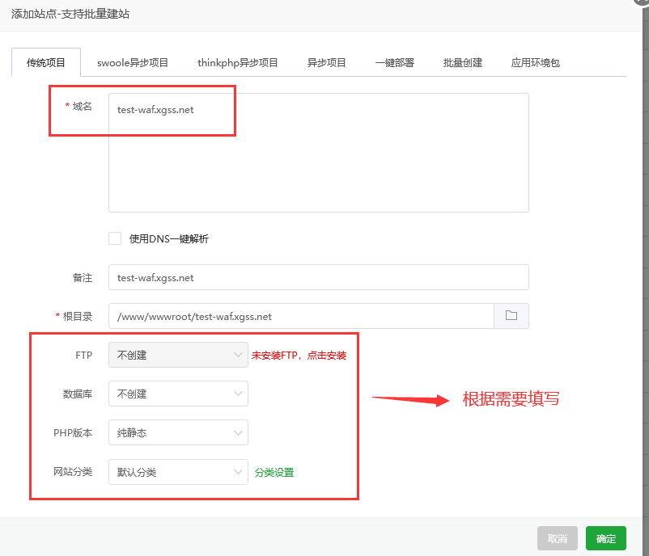Open the PHP版本 dropdown
Image resolution: width=649 pixels, height=556 pixels.
coord(178,432)
